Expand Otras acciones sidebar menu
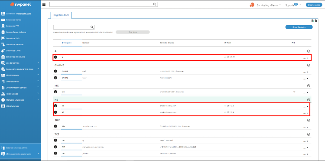 (38, 81)
